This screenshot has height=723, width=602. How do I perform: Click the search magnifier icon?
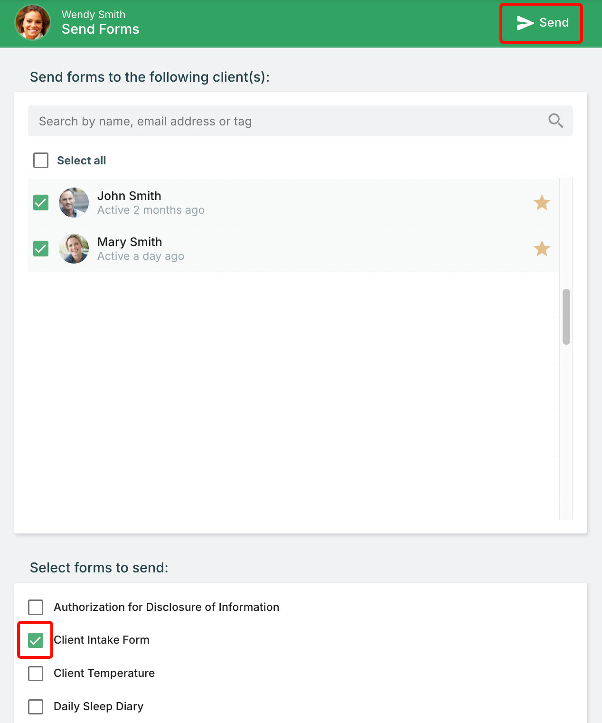pyautogui.click(x=555, y=121)
